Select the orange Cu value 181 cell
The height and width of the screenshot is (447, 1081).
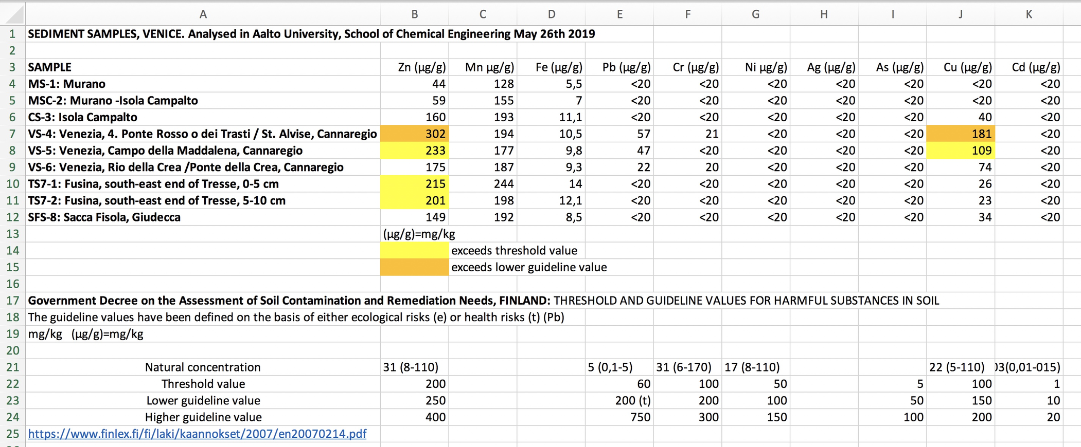tap(960, 134)
